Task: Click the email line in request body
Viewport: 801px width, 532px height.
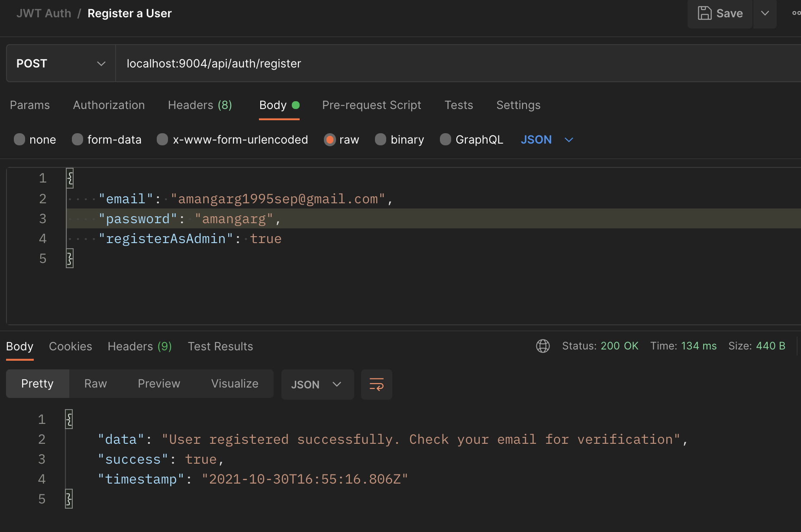Action: [x=245, y=199]
